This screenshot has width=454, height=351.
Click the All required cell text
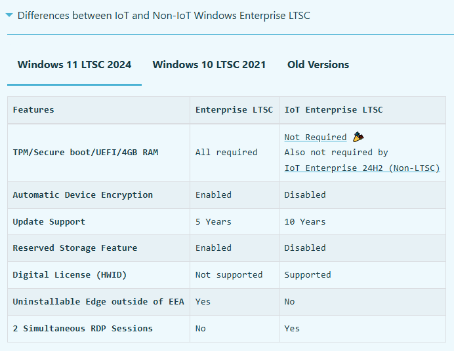(x=226, y=153)
